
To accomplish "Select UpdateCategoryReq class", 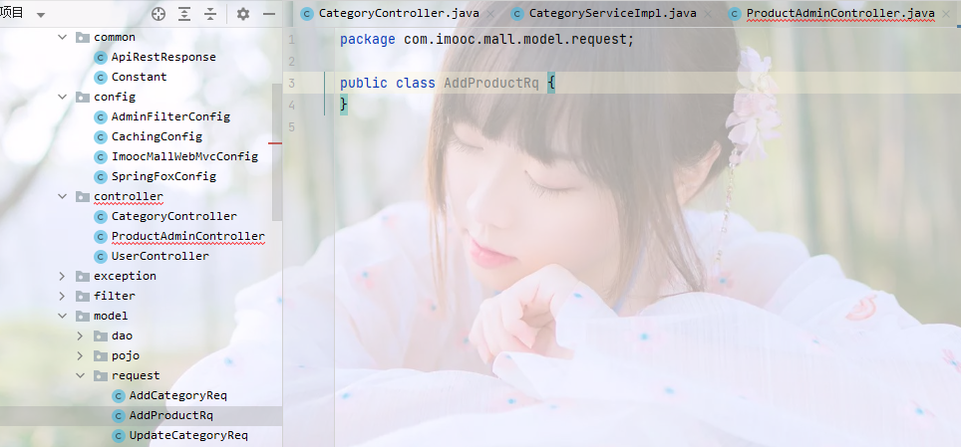I will pyautogui.click(x=188, y=435).
